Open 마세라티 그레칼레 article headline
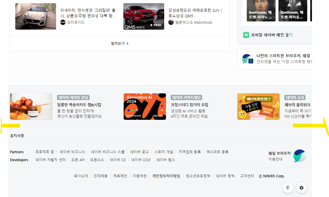 88,13
